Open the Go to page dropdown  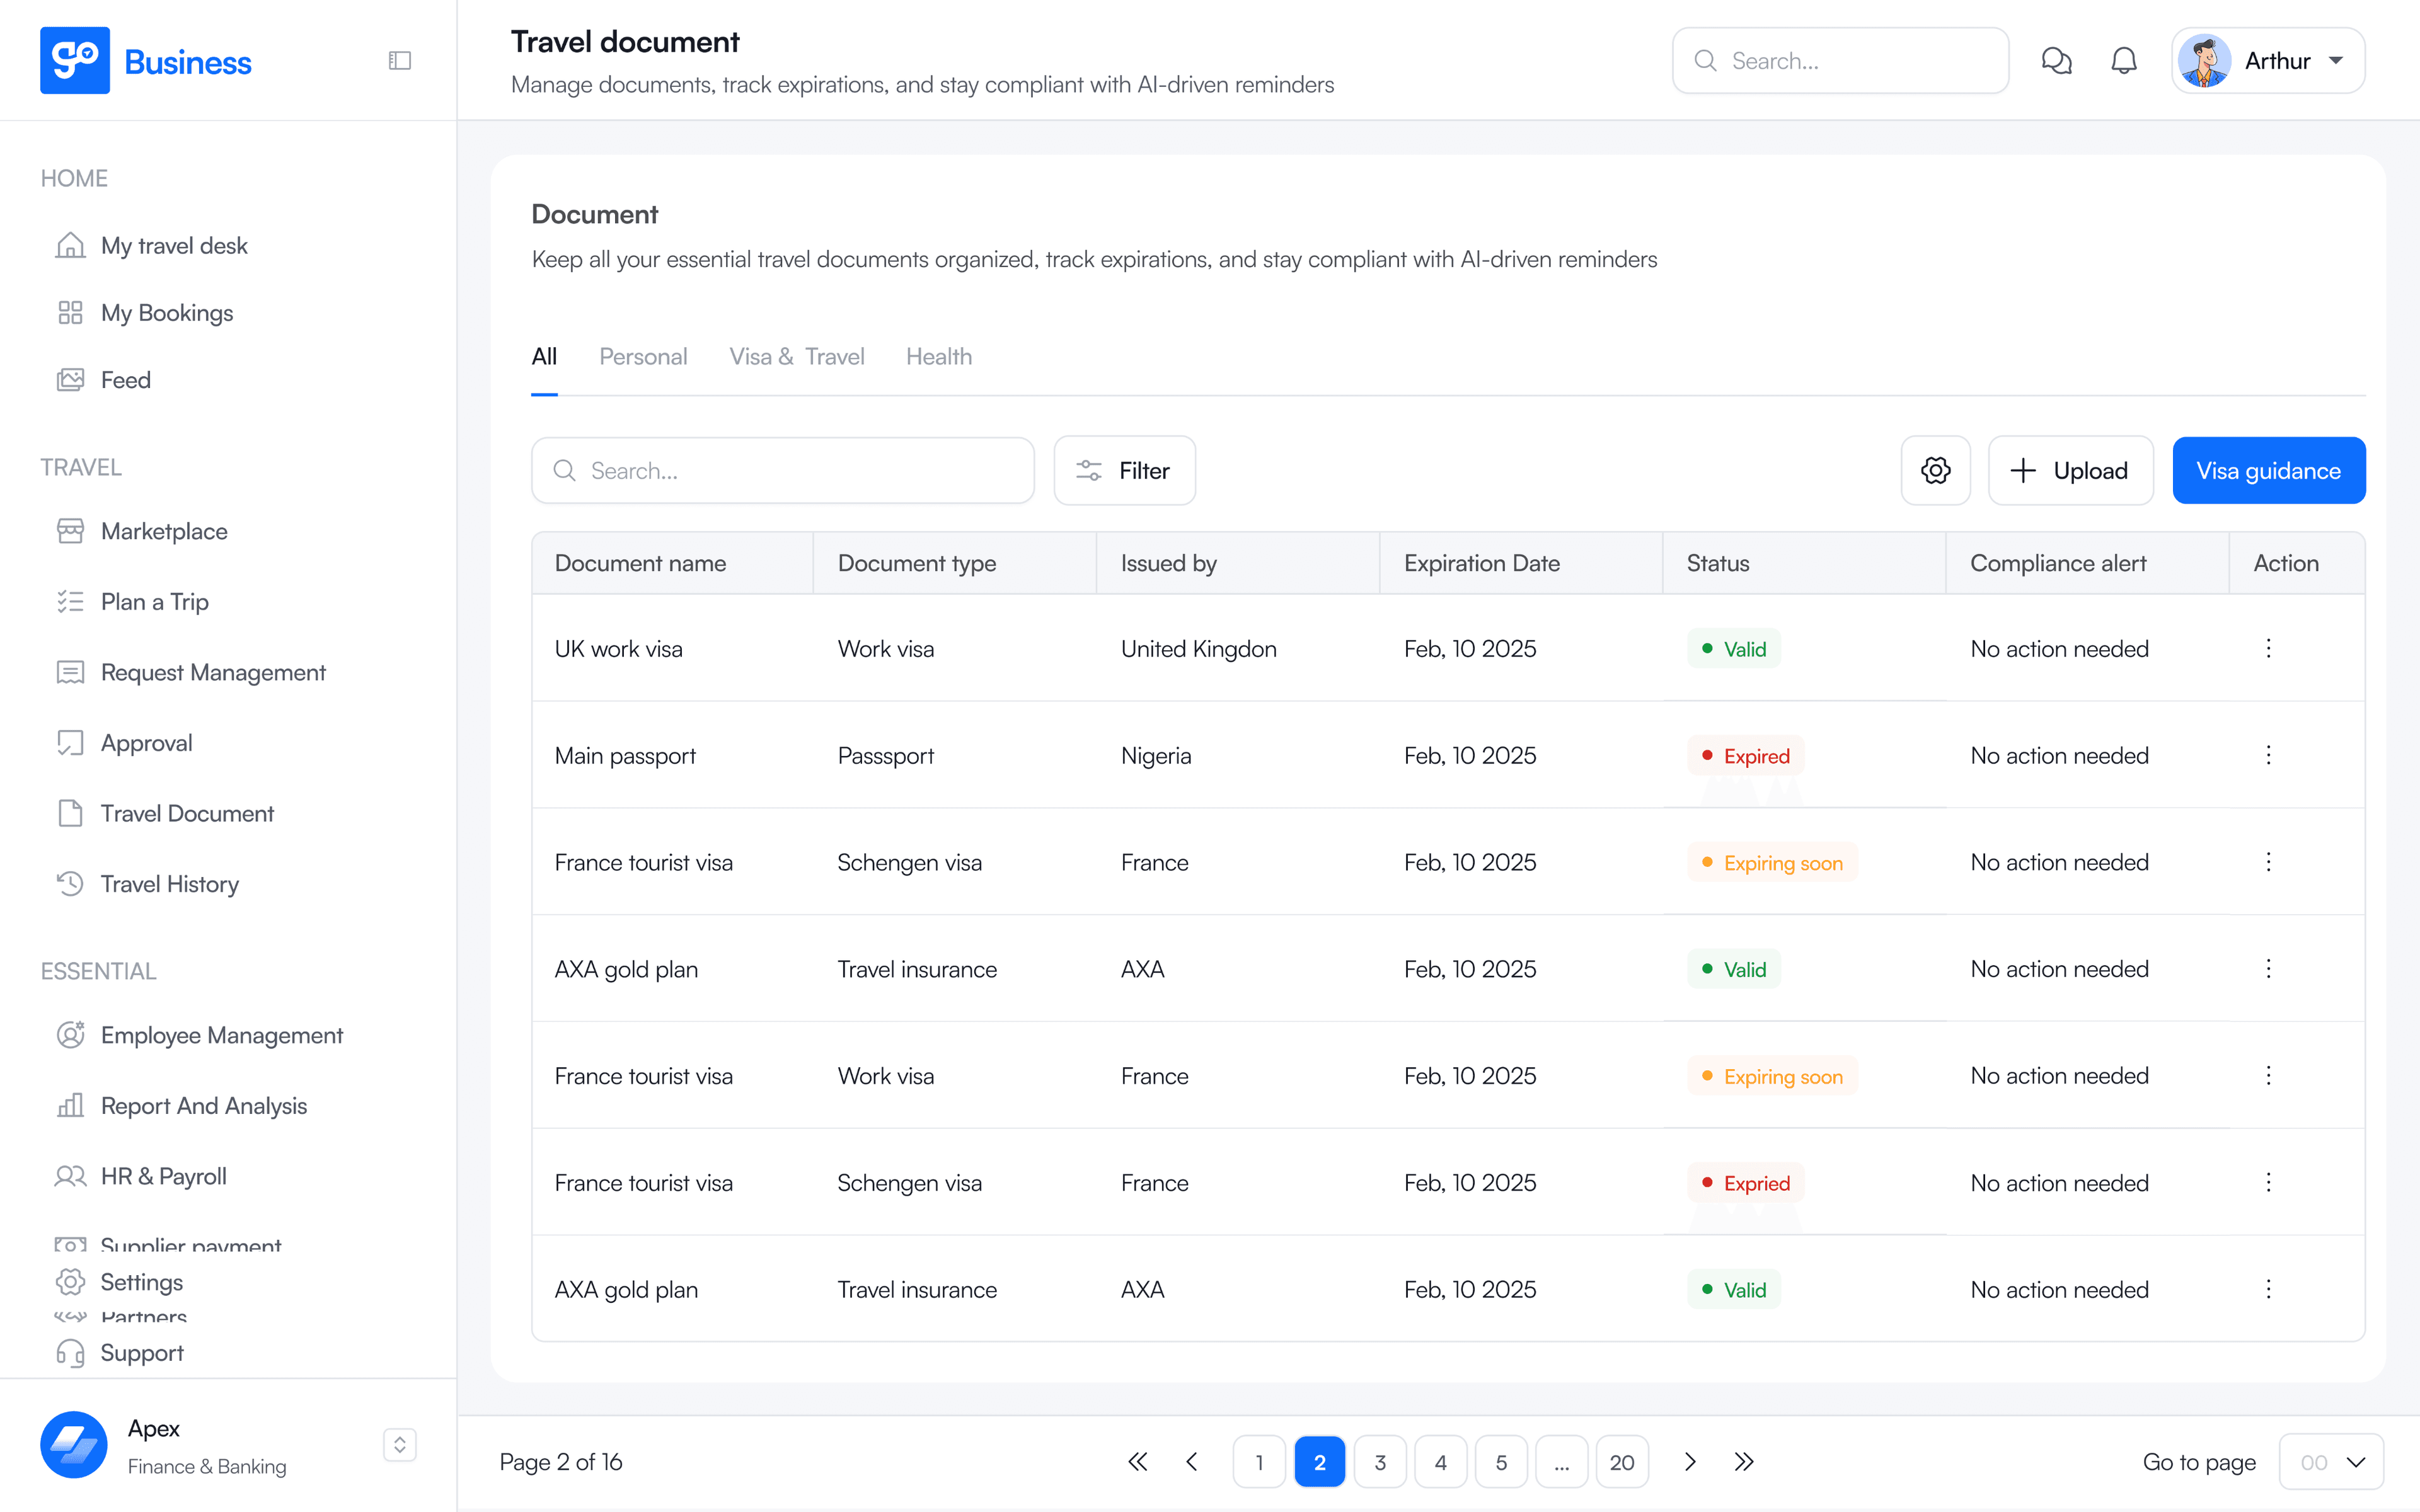coord(2331,1462)
